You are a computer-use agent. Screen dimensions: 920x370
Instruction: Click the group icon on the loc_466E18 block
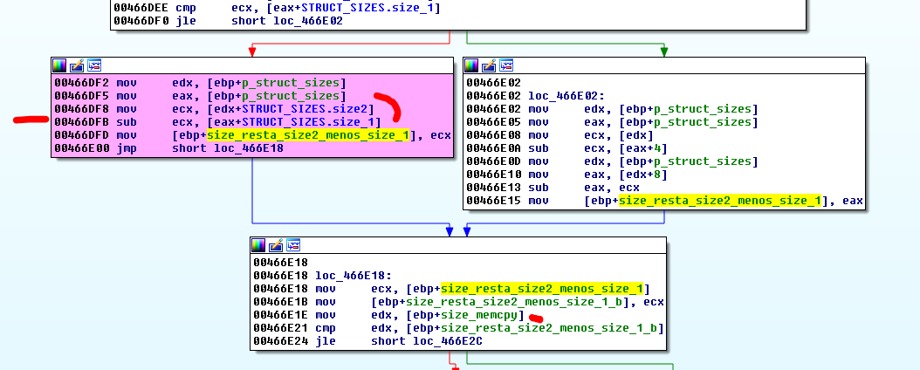[293, 244]
